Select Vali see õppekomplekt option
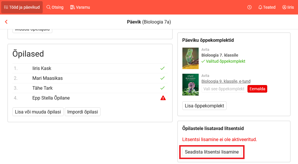The image size is (298, 164). (224, 89)
